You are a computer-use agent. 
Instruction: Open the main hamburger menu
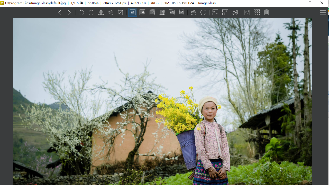(323, 12)
